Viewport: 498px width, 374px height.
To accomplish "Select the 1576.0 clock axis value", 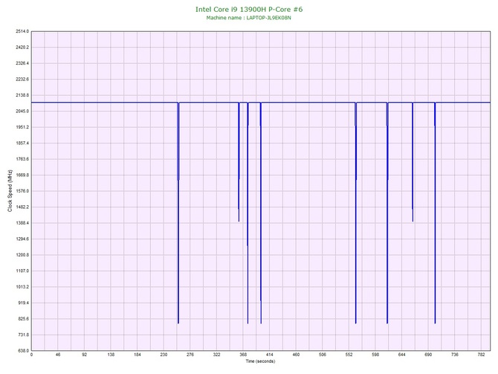I will (x=22, y=191).
